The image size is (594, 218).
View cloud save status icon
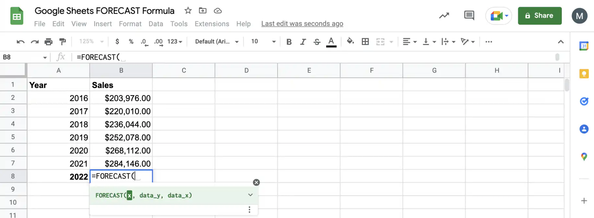click(x=218, y=11)
